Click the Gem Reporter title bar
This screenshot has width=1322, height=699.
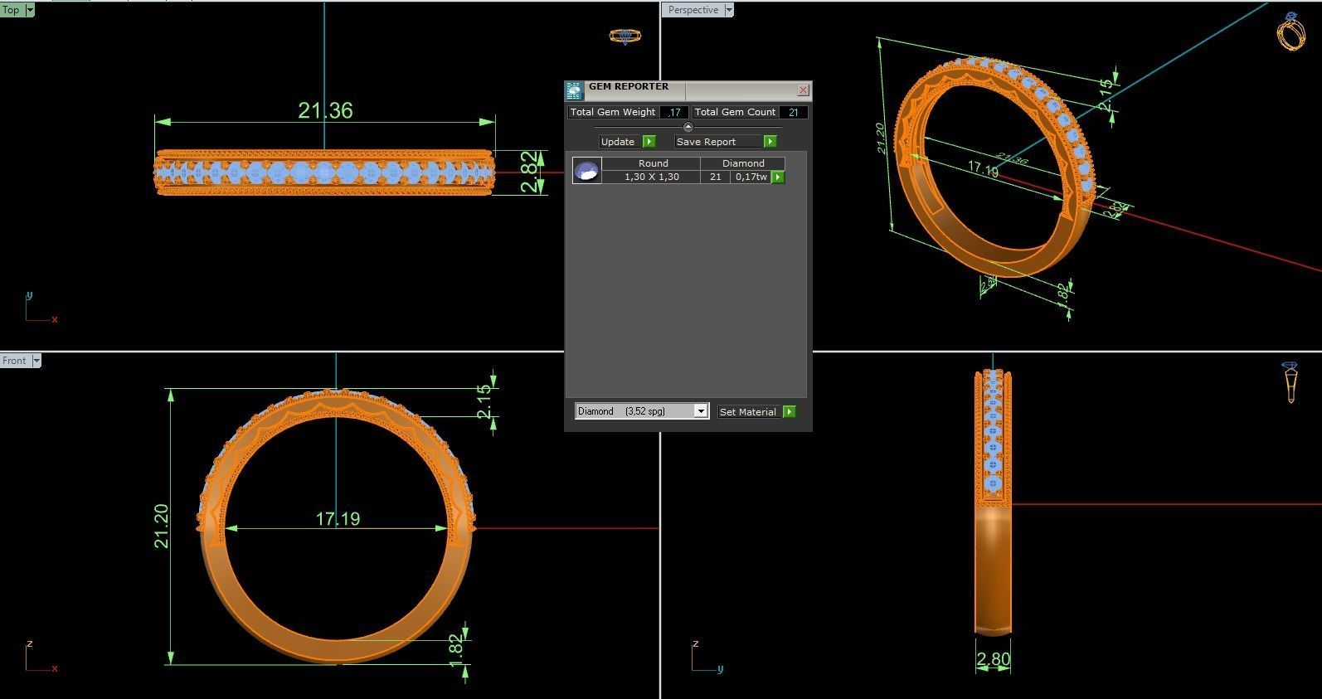(x=688, y=90)
